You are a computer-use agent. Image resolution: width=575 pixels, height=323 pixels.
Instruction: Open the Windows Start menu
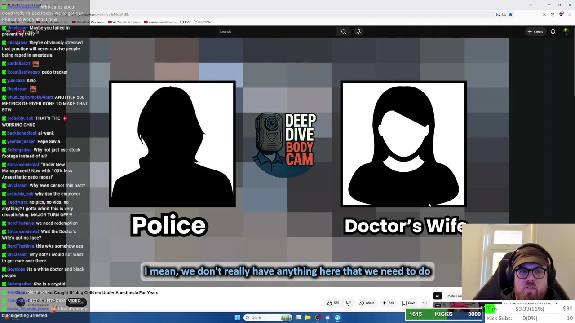point(237,318)
